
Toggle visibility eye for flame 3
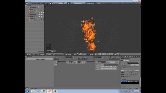click(40, 20)
